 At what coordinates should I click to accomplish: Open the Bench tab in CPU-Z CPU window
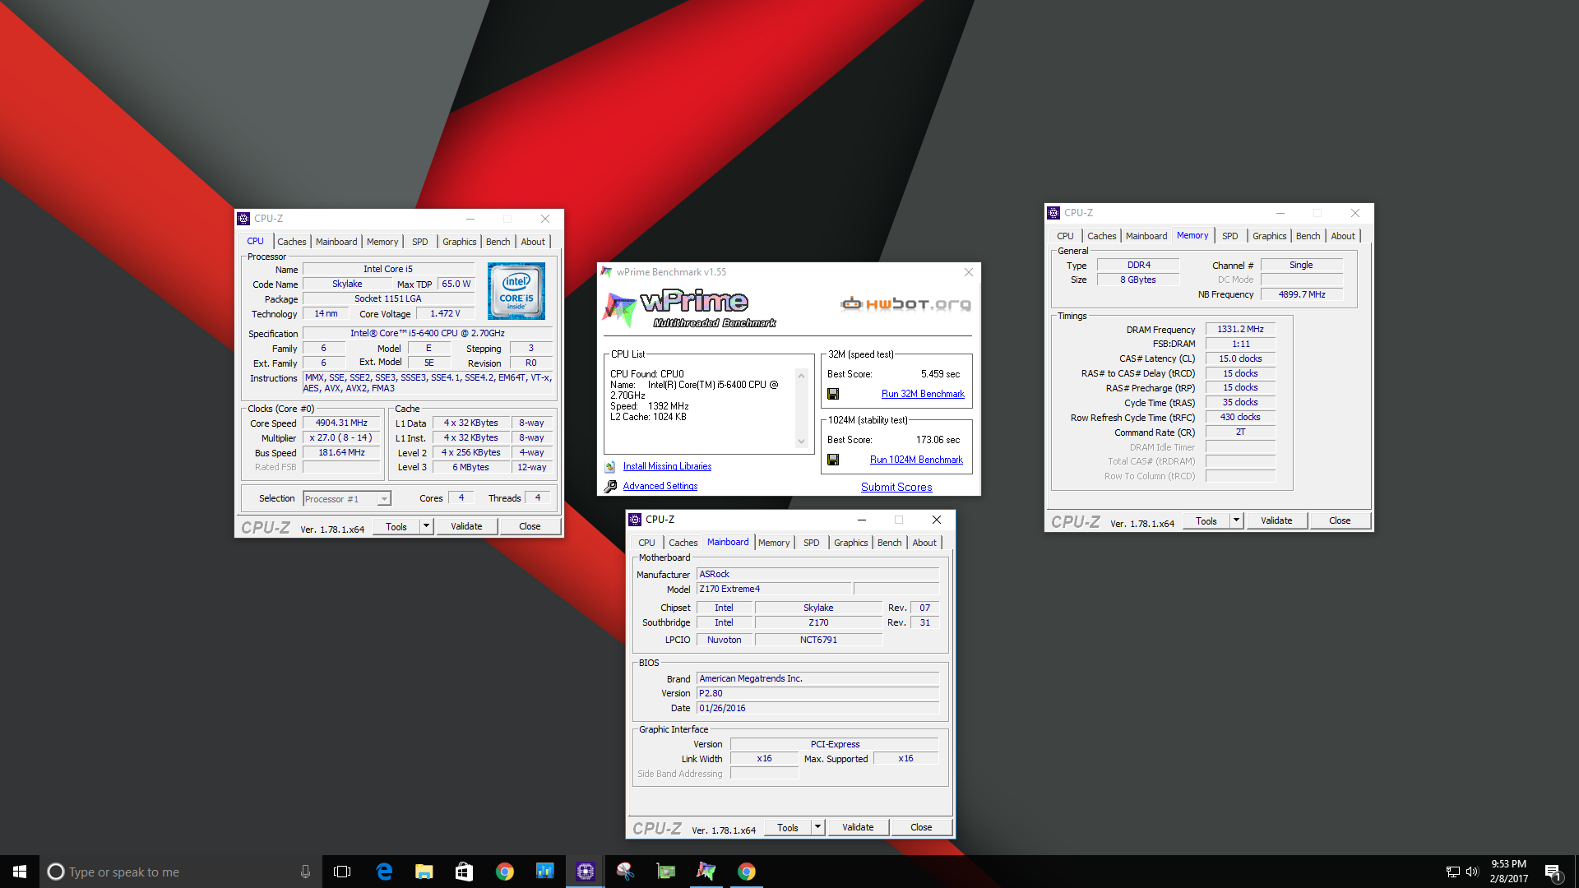tap(498, 242)
